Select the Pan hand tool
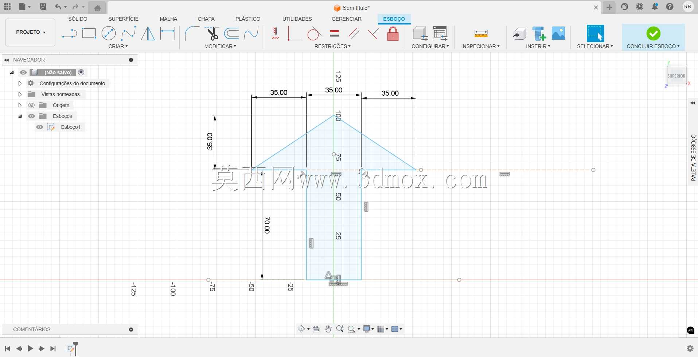The width and height of the screenshot is (698, 357). tap(328, 329)
